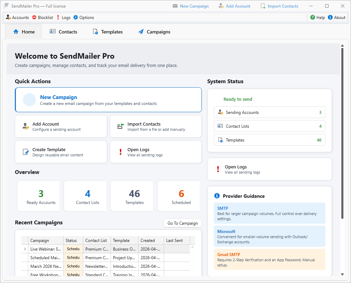This screenshot has height=283, width=351.
Task: Click the Go To Campaign button
Action: pyautogui.click(x=182, y=223)
